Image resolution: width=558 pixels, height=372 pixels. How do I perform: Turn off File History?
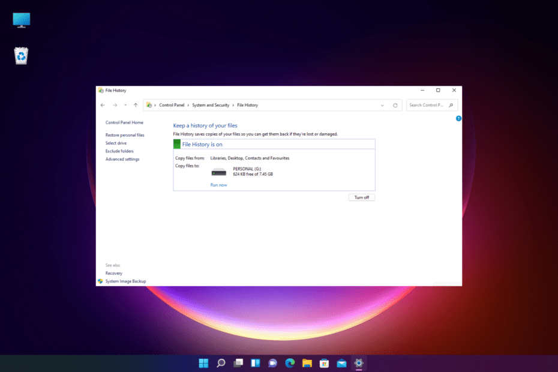tap(361, 197)
